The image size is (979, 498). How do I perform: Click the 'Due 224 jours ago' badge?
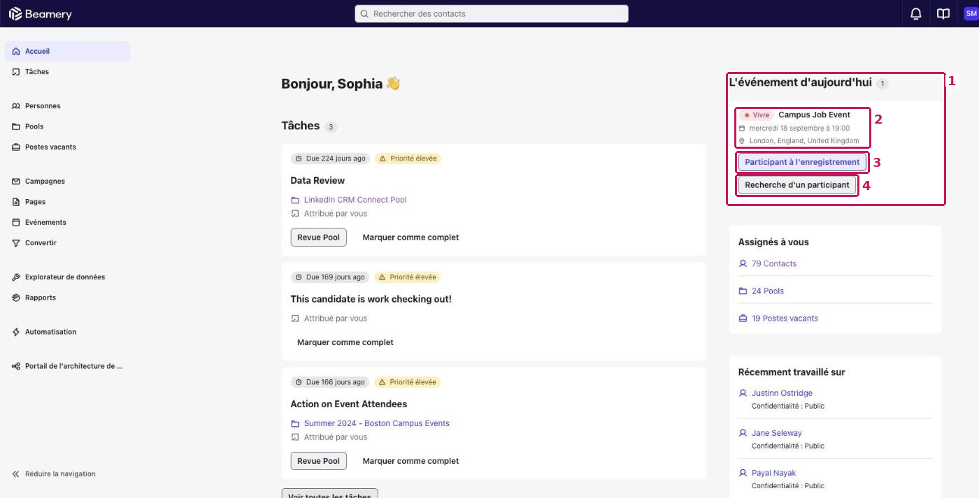coord(330,159)
